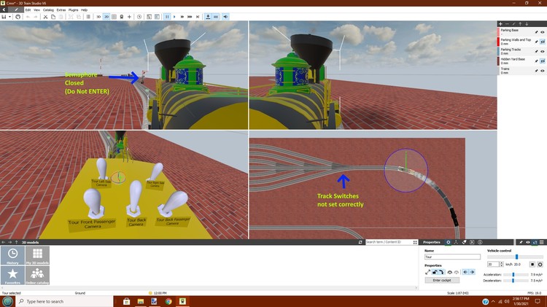The height and width of the screenshot is (307, 547).
Task: Pause the simulation
Action: click(x=167, y=17)
